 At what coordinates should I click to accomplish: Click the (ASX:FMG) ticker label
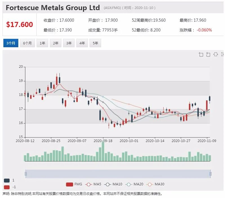tap(112, 8)
